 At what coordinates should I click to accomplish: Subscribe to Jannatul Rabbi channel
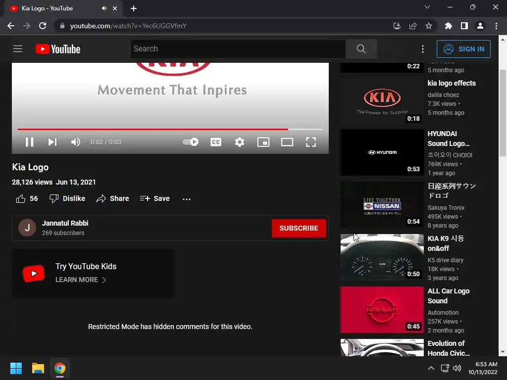[299, 228]
